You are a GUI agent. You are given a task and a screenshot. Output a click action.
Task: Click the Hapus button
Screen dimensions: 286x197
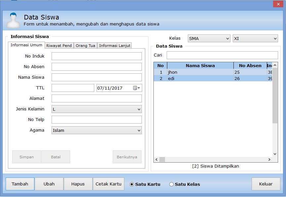[78, 184]
